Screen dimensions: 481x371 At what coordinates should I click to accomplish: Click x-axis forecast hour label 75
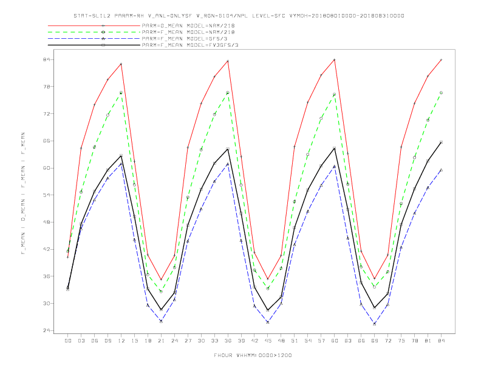tap(401, 341)
